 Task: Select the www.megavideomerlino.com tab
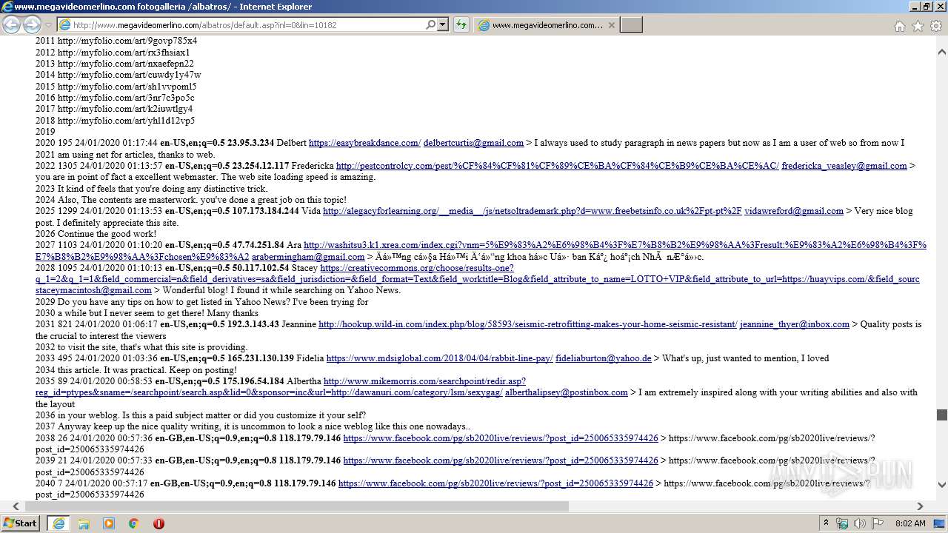(547, 25)
